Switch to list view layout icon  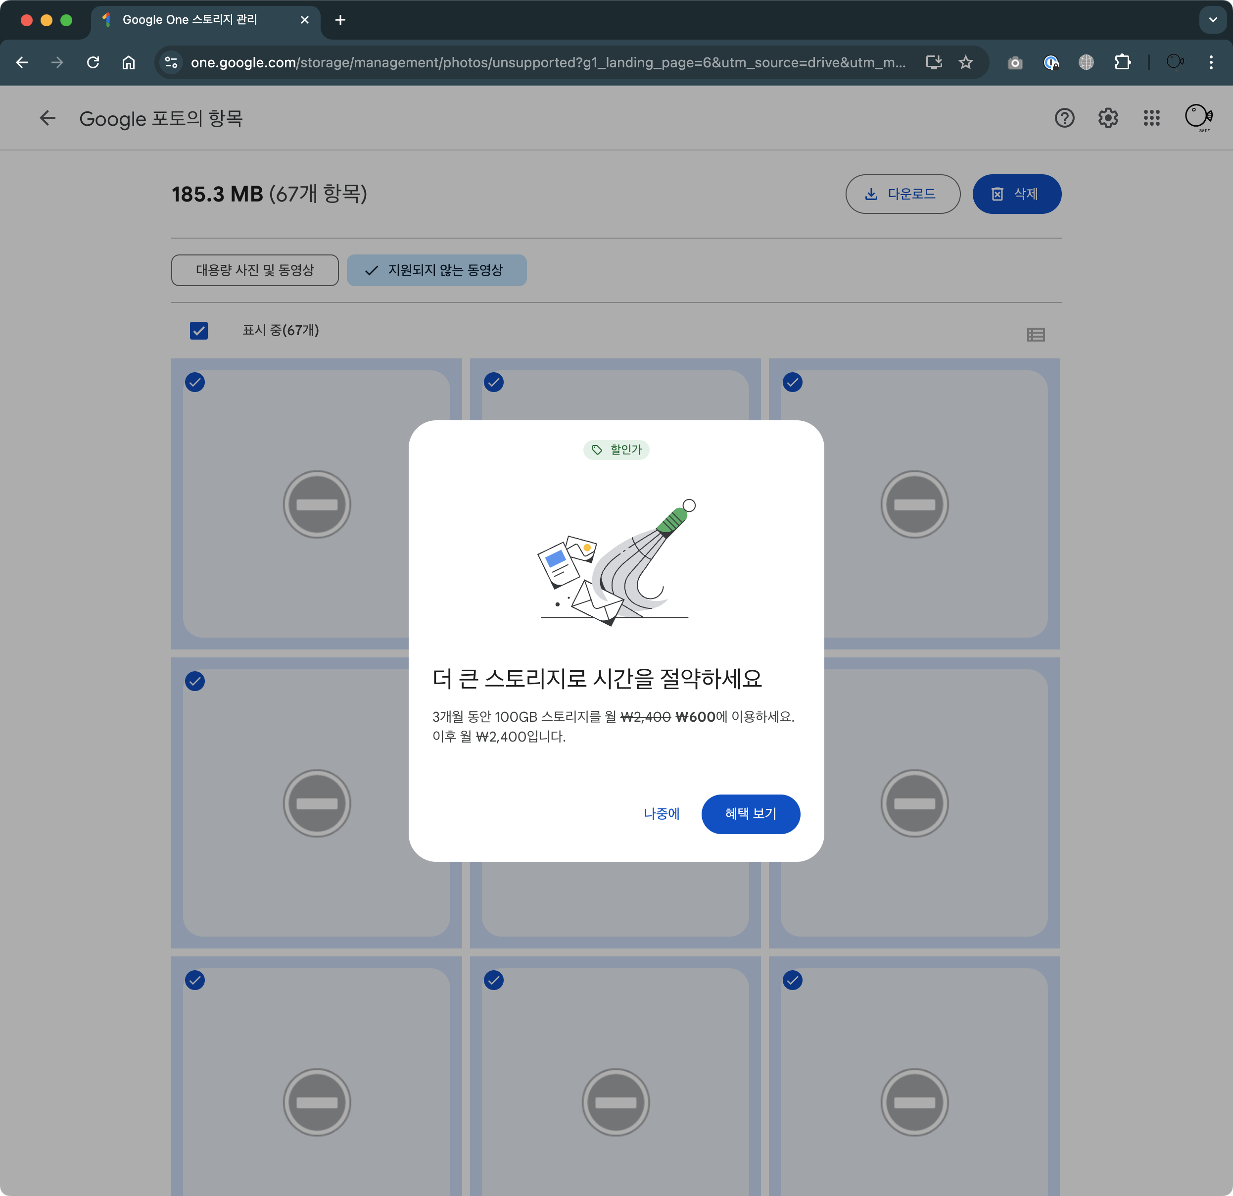(1036, 334)
